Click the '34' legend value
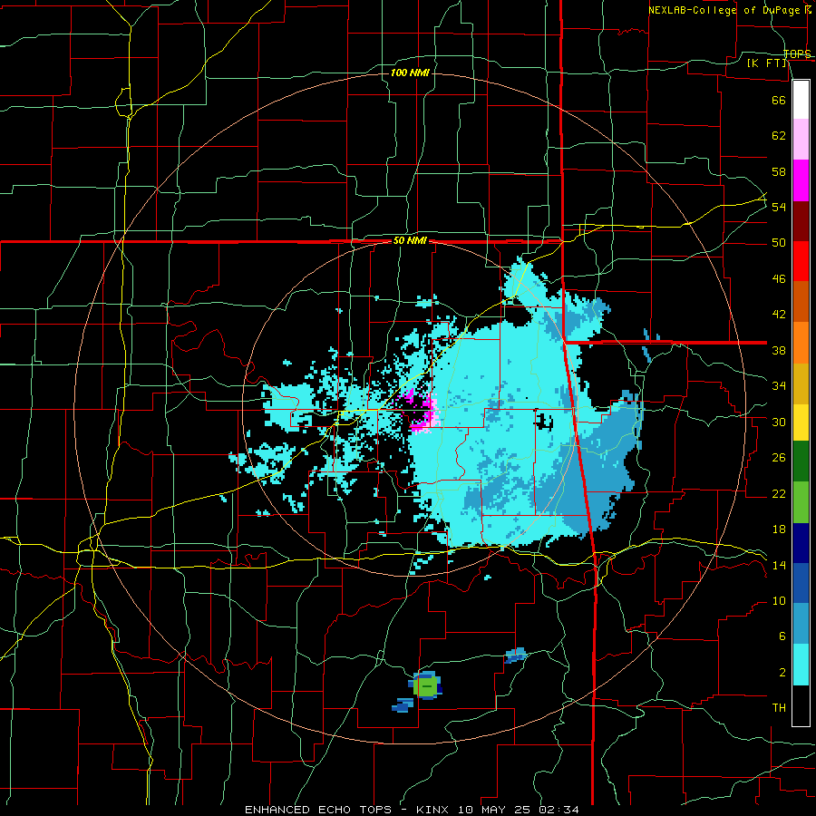This screenshot has width=816, height=816. click(x=779, y=386)
